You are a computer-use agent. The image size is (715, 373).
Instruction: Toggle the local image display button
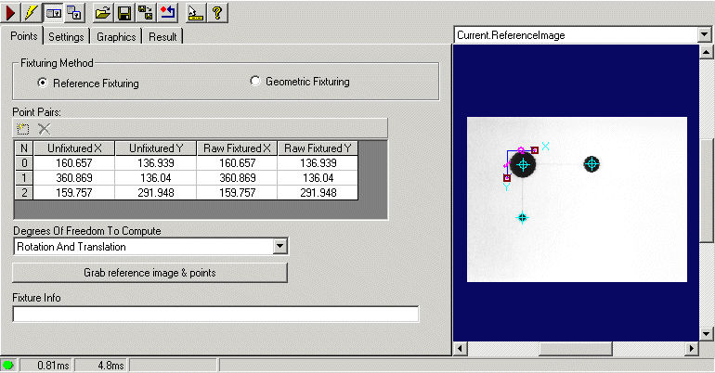[x=54, y=12]
